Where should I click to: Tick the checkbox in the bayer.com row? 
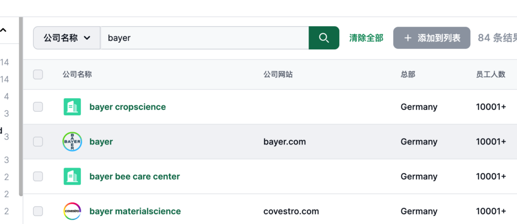point(38,142)
